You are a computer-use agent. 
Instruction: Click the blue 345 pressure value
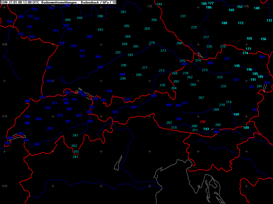pos(179,119)
